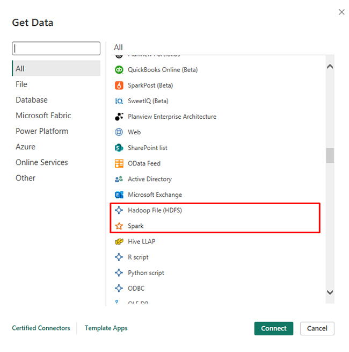Image resolution: width=349 pixels, height=352 pixels.
Task: Select the All category
Action: pos(56,68)
